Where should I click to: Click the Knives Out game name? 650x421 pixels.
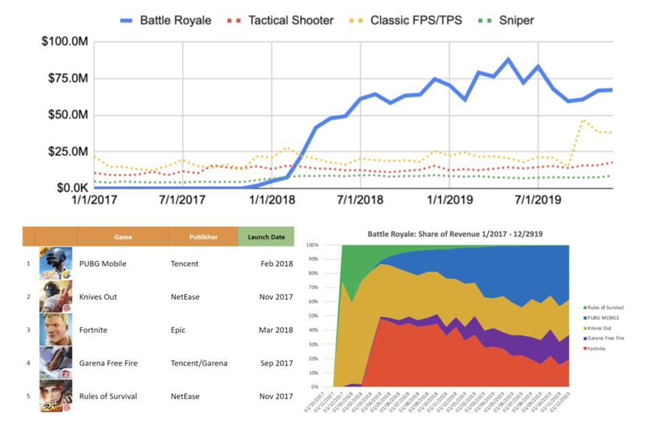point(98,297)
